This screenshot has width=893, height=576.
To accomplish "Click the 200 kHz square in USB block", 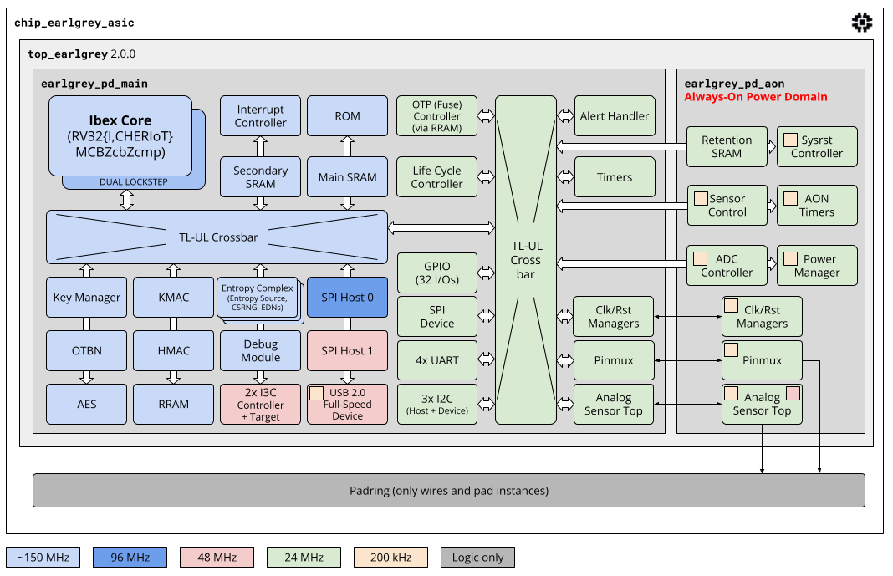I will point(317,393).
